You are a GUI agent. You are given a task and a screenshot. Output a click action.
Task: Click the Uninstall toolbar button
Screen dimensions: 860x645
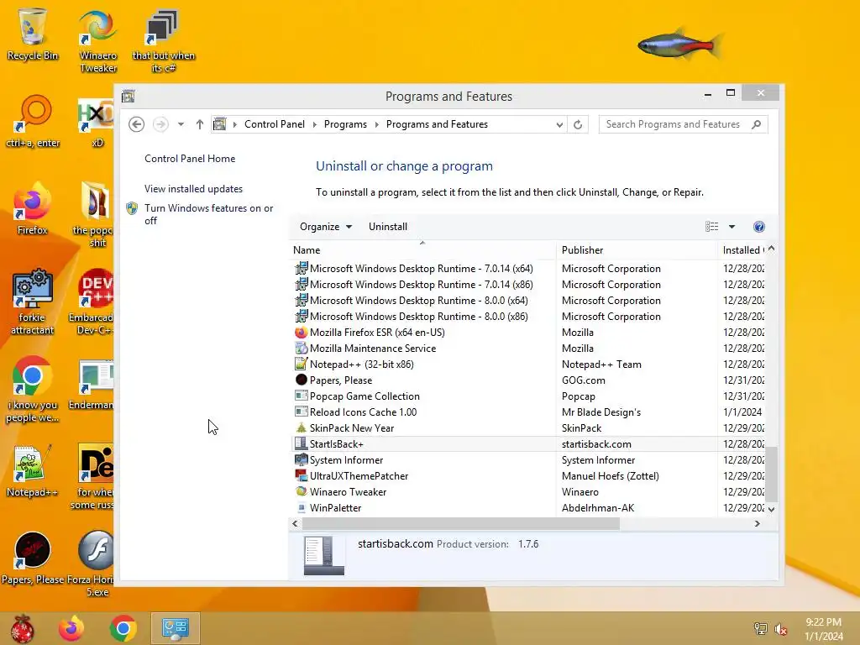388,227
